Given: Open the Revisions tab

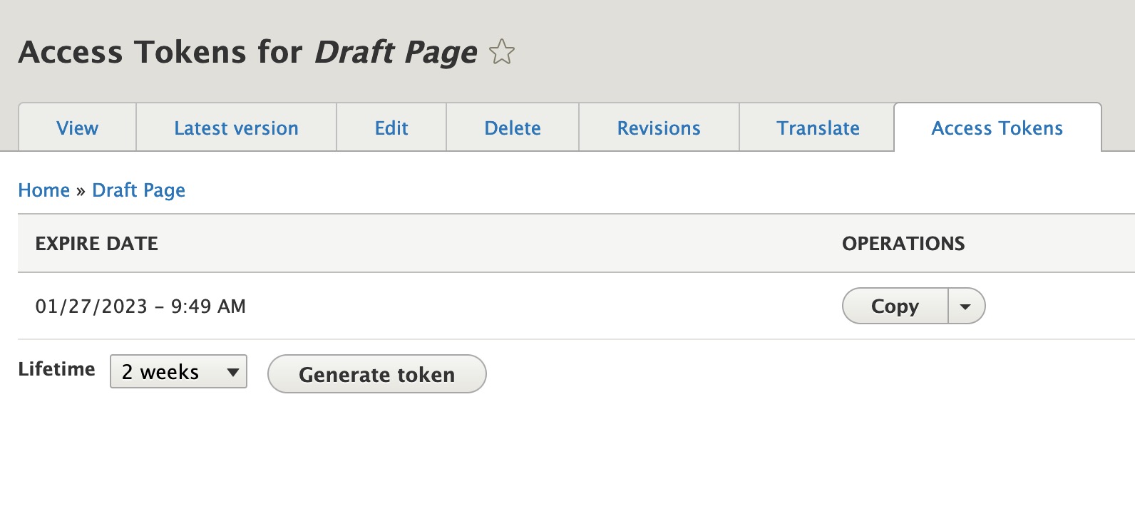Looking at the screenshot, I should click(x=659, y=128).
